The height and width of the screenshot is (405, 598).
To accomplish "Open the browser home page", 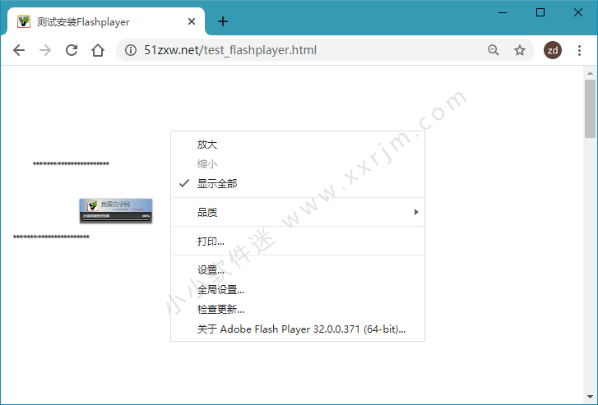I will [98, 50].
